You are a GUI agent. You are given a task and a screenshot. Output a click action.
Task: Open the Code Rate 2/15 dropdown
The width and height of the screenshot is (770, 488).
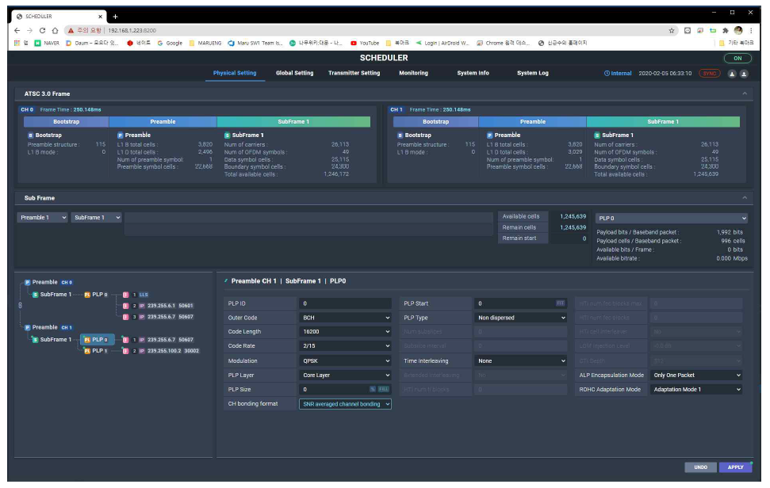(x=345, y=346)
